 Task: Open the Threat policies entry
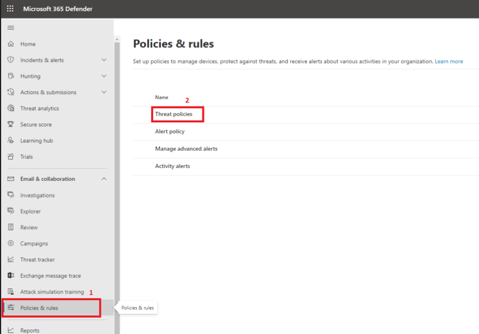[x=174, y=114]
